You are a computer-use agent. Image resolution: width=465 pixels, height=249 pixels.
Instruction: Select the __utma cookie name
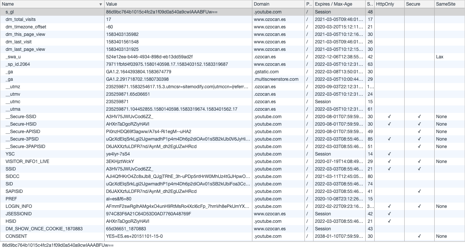click(x=13, y=109)
